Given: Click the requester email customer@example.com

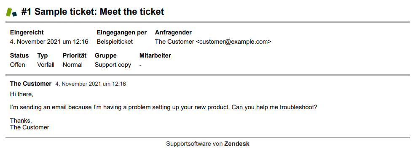Looking at the screenshot, I should 233,42.
